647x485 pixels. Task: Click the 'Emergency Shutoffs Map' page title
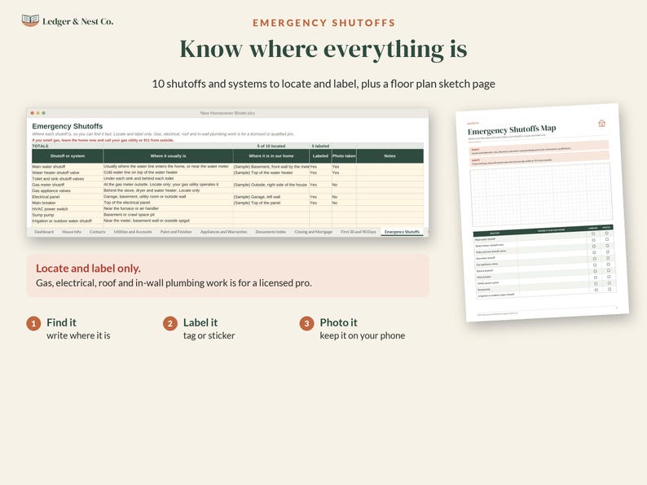pos(512,130)
